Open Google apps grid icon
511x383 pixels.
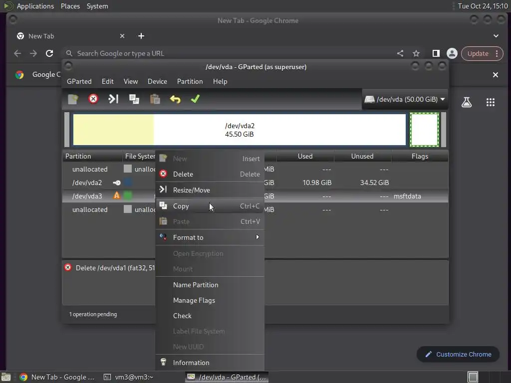click(490, 102)
